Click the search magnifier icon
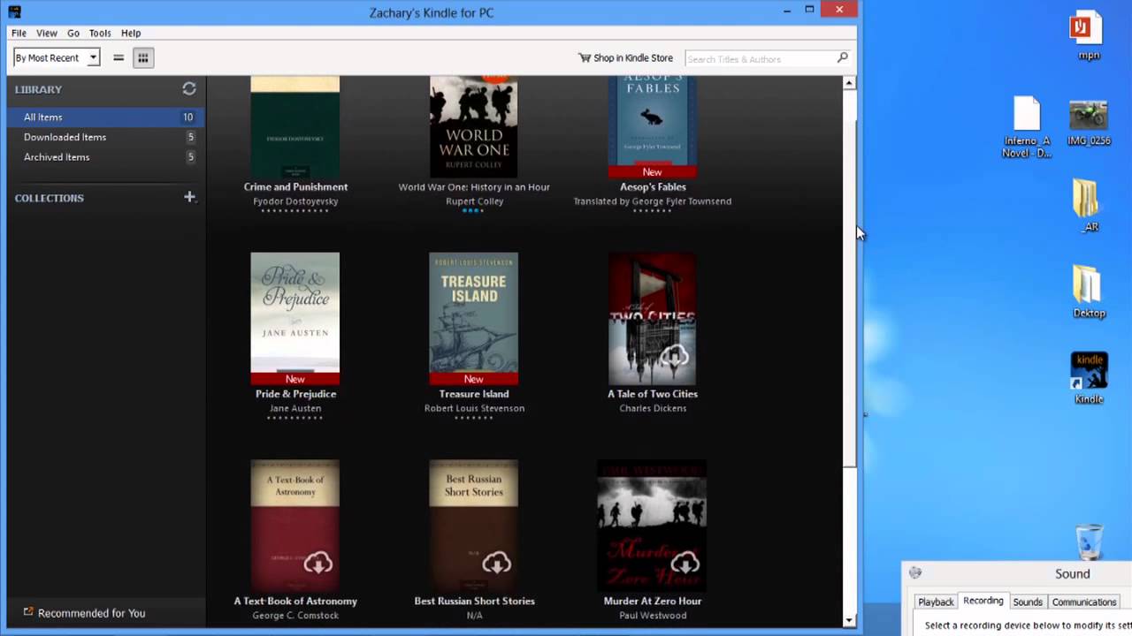Viewport: 1132px width, 636px height. (x=842, y=57)
